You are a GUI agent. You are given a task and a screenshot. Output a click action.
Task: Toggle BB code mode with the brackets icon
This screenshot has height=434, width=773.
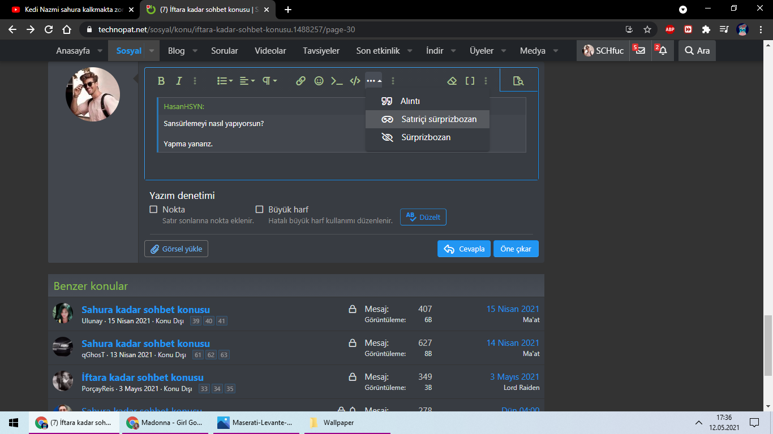pos(470,81)
